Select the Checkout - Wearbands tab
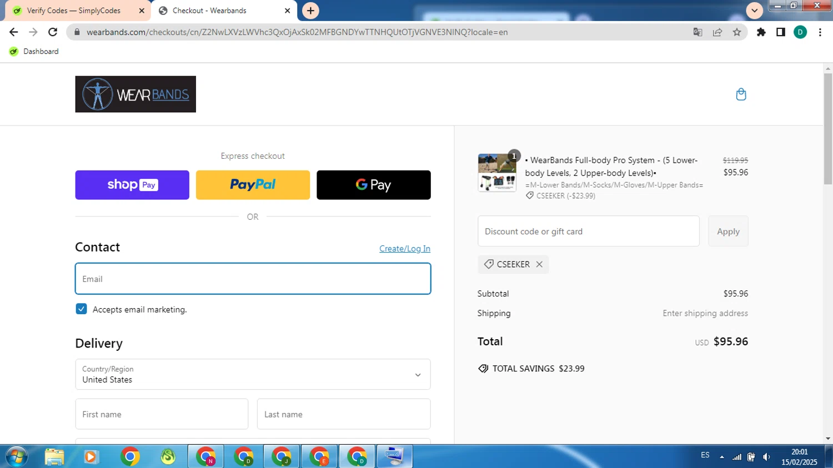The width and height of the screenshot is (833, 468). [x=209, y=11]
